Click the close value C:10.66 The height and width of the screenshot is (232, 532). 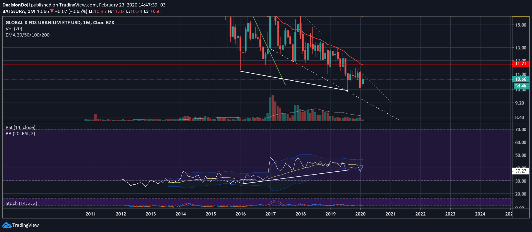tap(152, 11)
